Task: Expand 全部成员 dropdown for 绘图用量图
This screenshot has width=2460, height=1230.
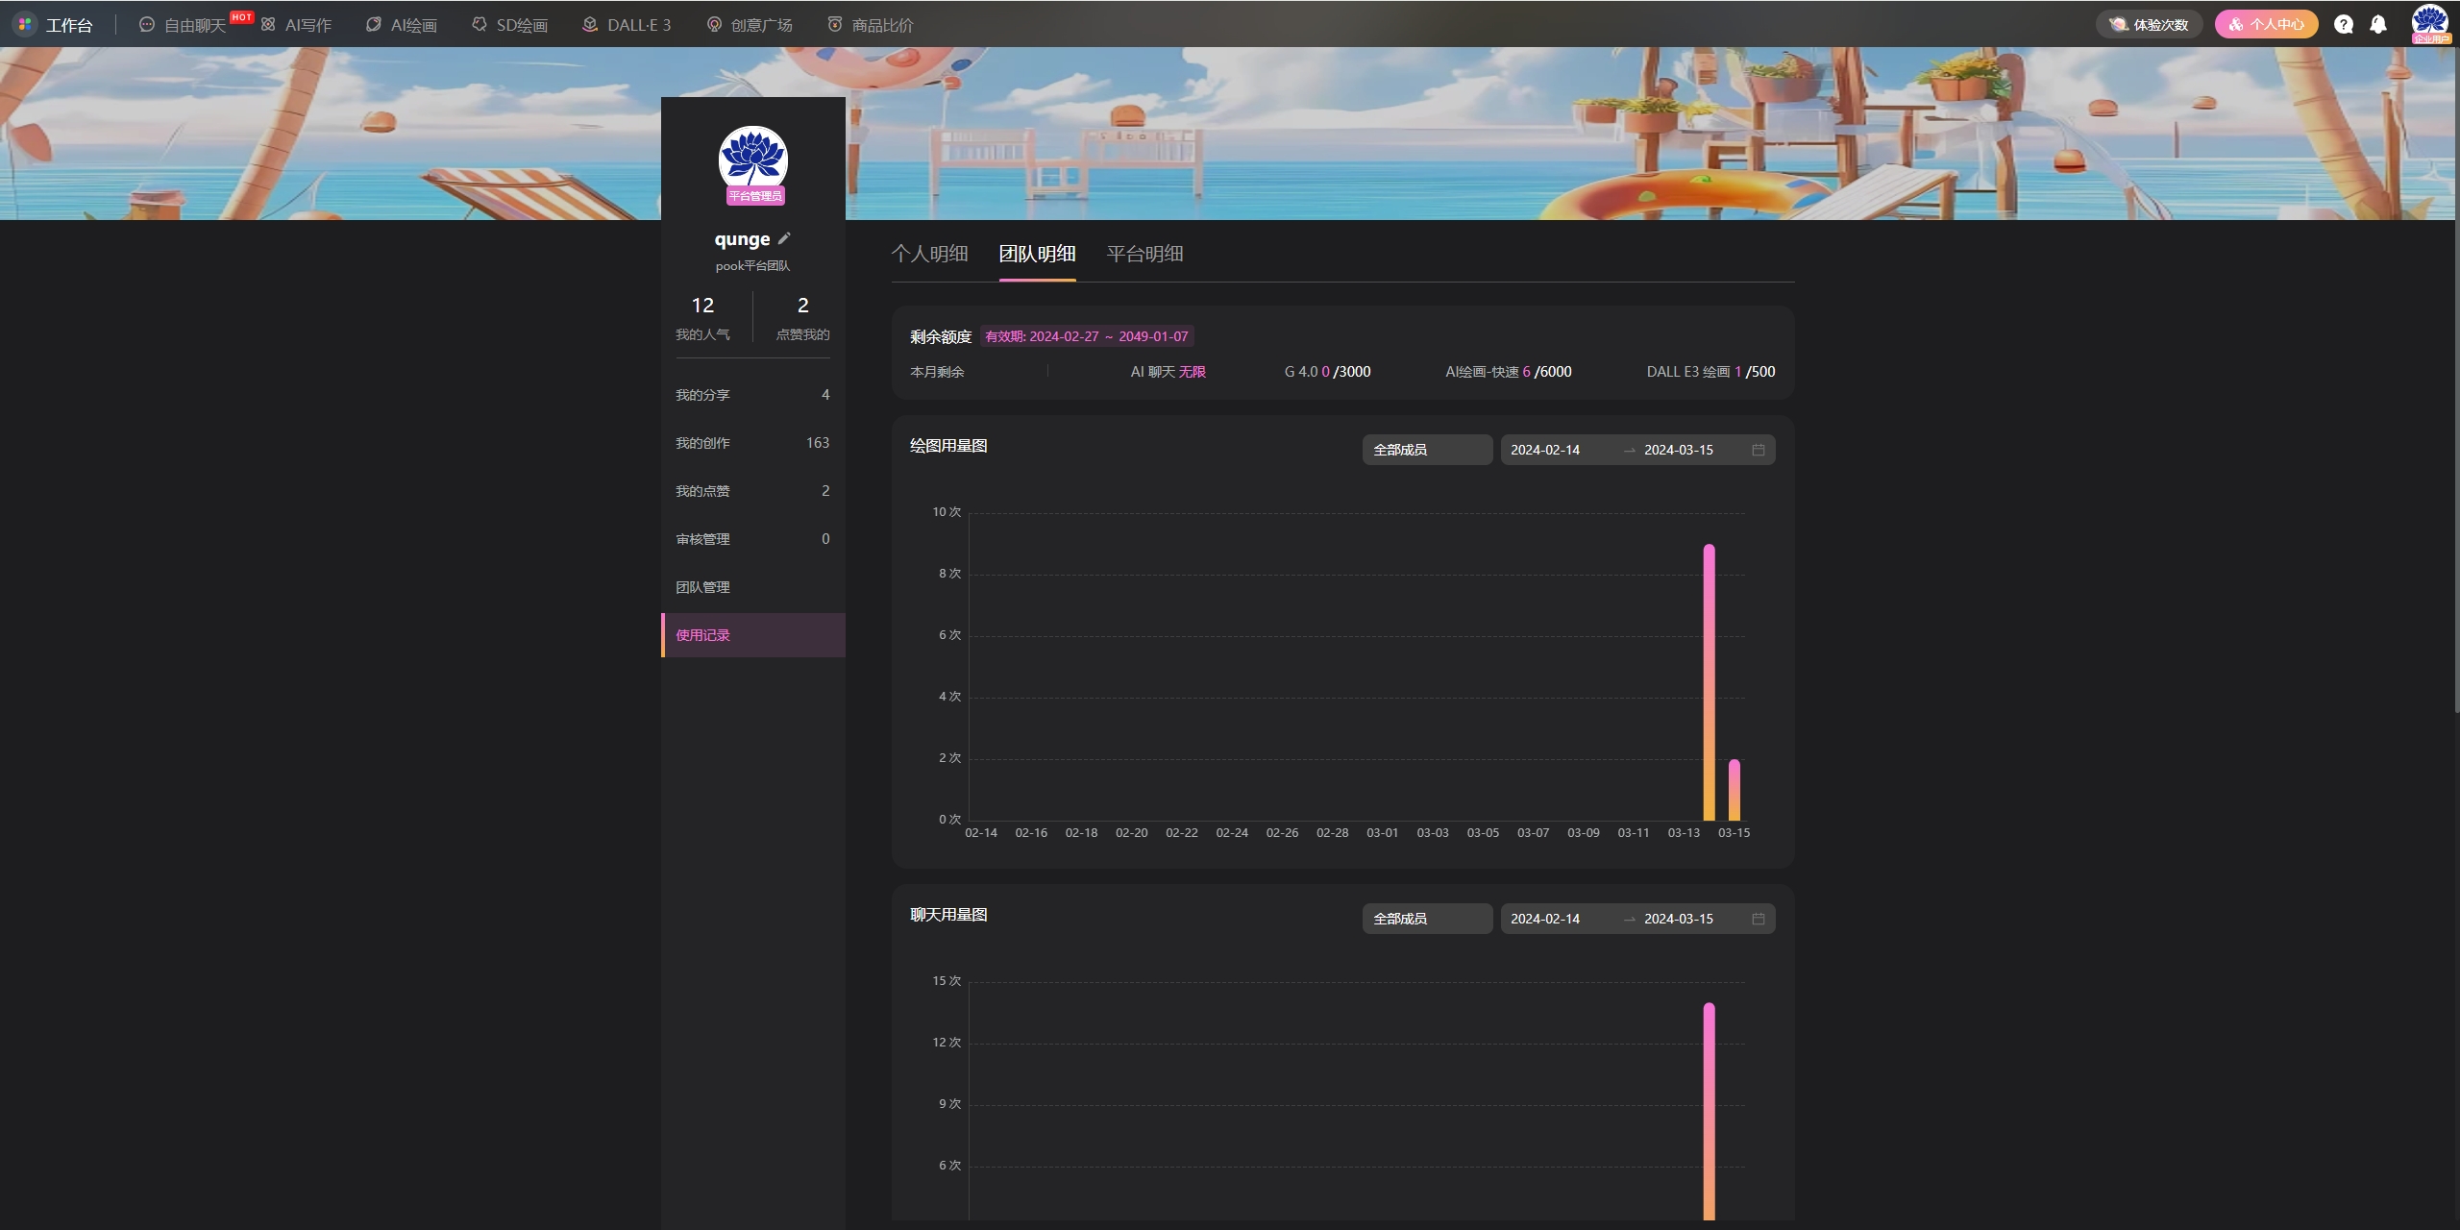Action: pyautogui.click(x=1427, y=450)
